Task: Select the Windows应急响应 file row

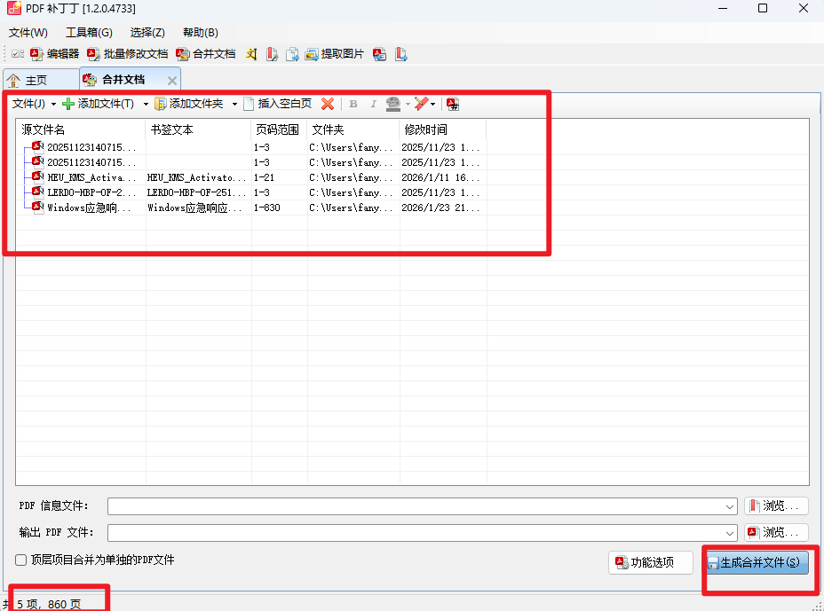Action: coord(251,208)
